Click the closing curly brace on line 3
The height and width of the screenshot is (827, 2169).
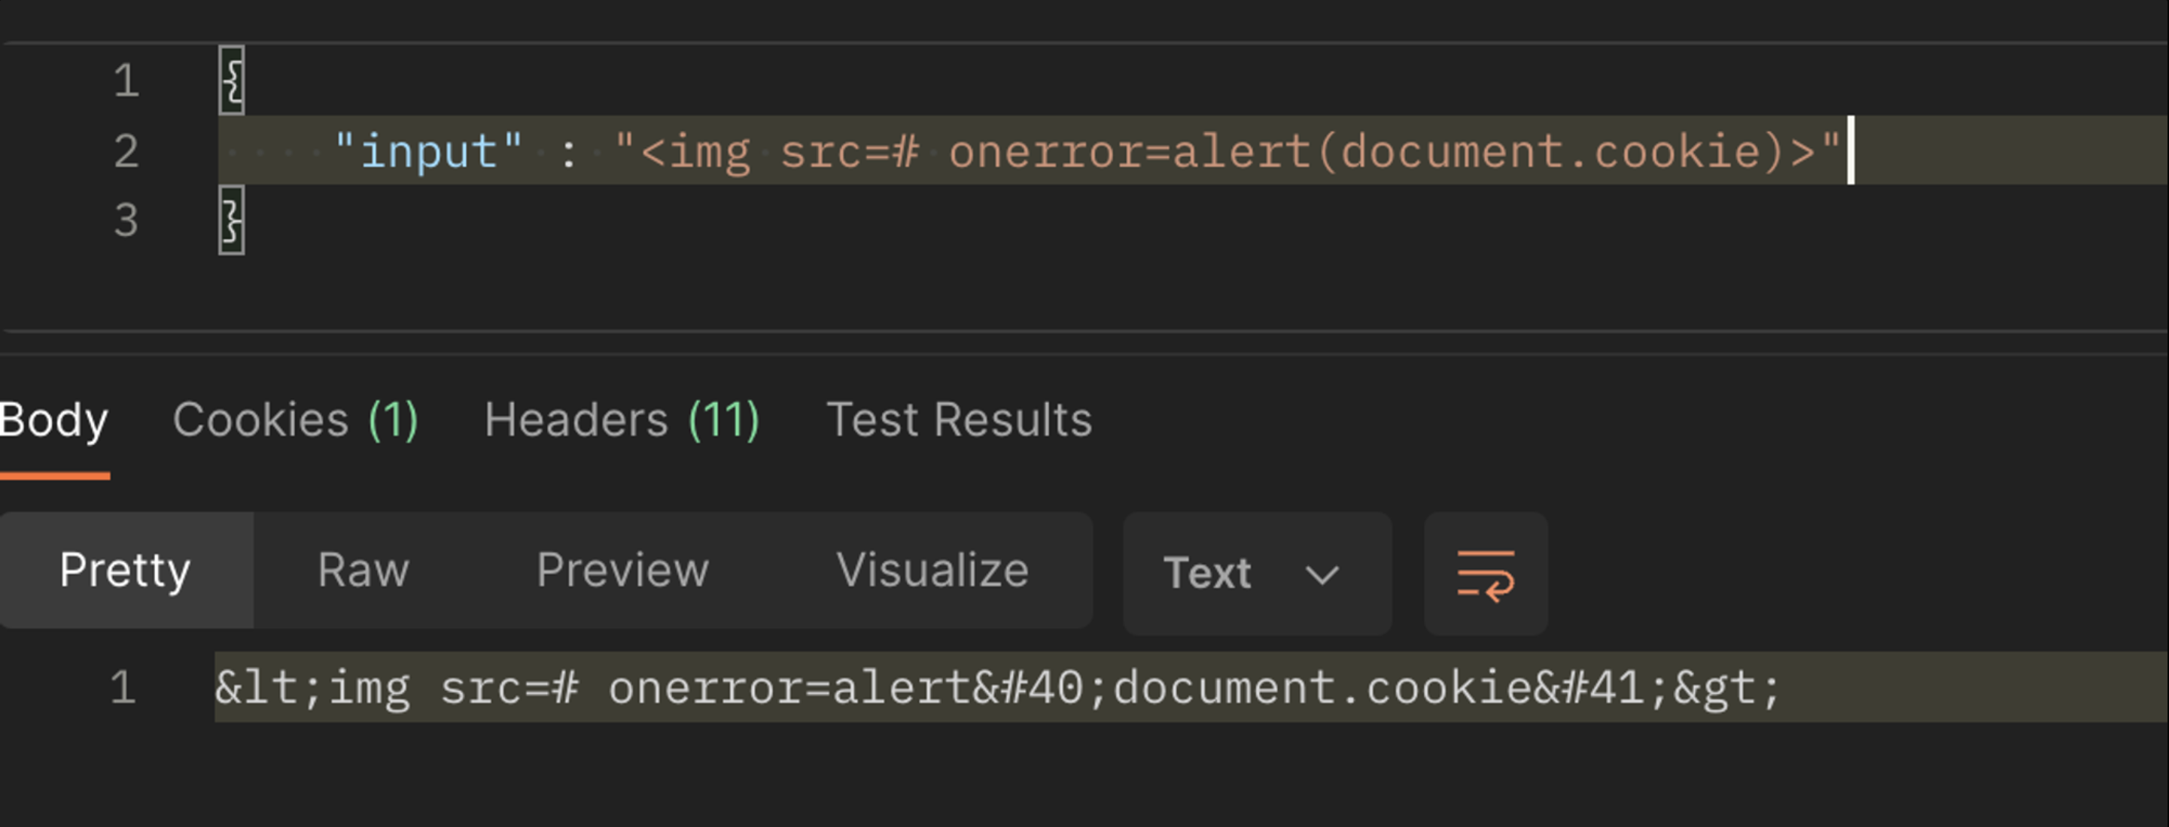232,220
